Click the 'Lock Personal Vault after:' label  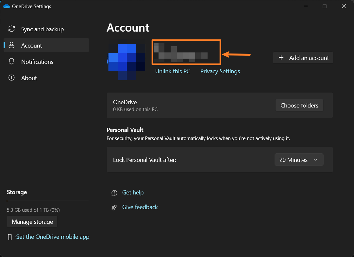click(x=144, y=160)
